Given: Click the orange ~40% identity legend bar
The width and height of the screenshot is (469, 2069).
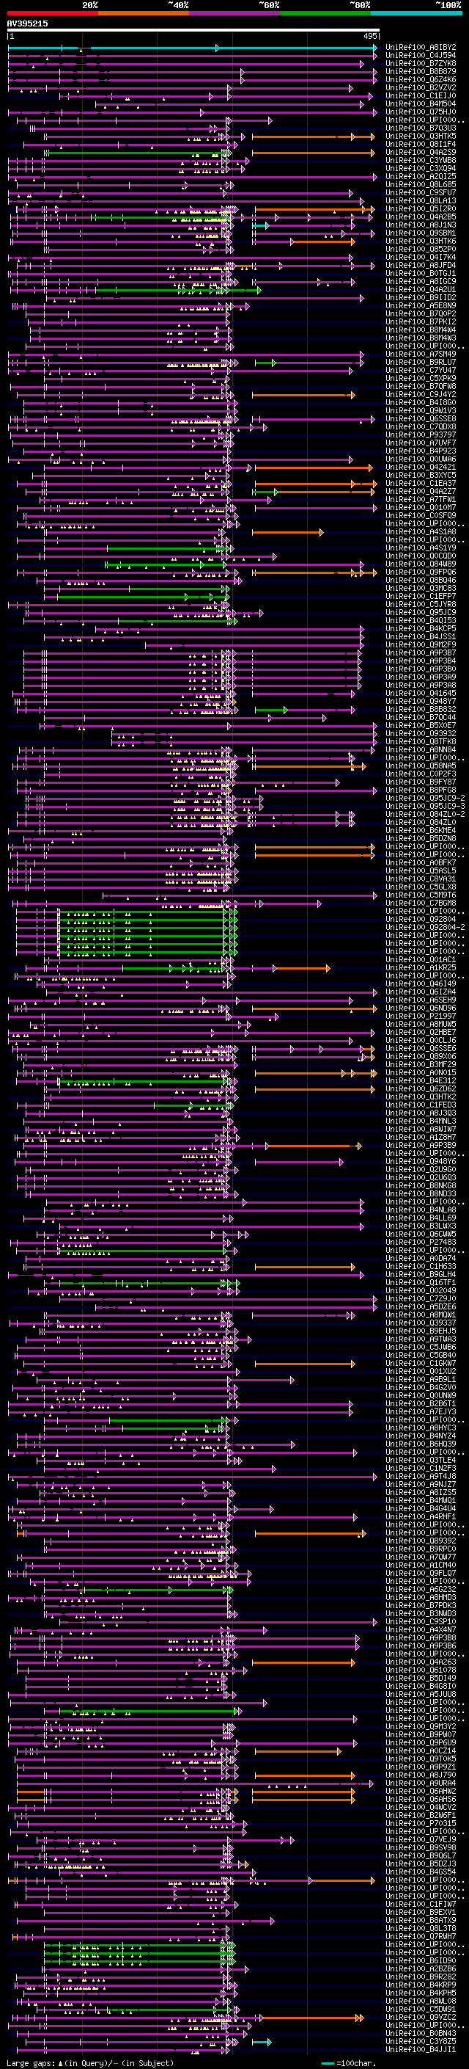Looking at the screenshot, I should [144, 13].
